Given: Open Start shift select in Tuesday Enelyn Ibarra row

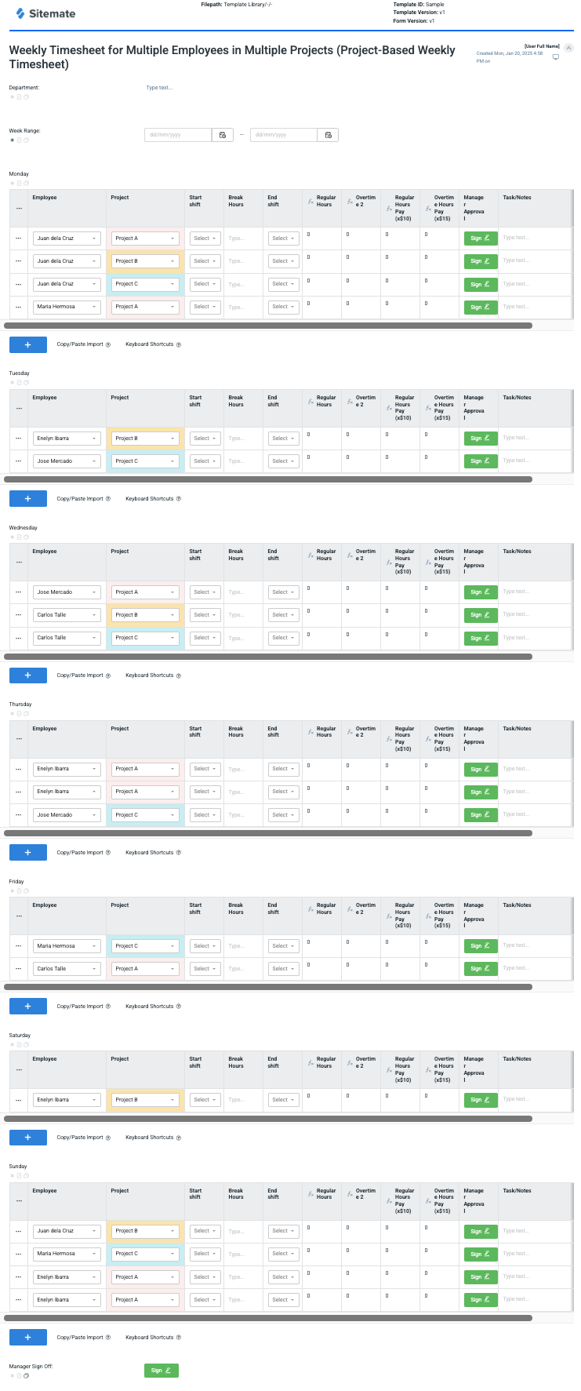Looking at the screenshot, I should 205,439.
